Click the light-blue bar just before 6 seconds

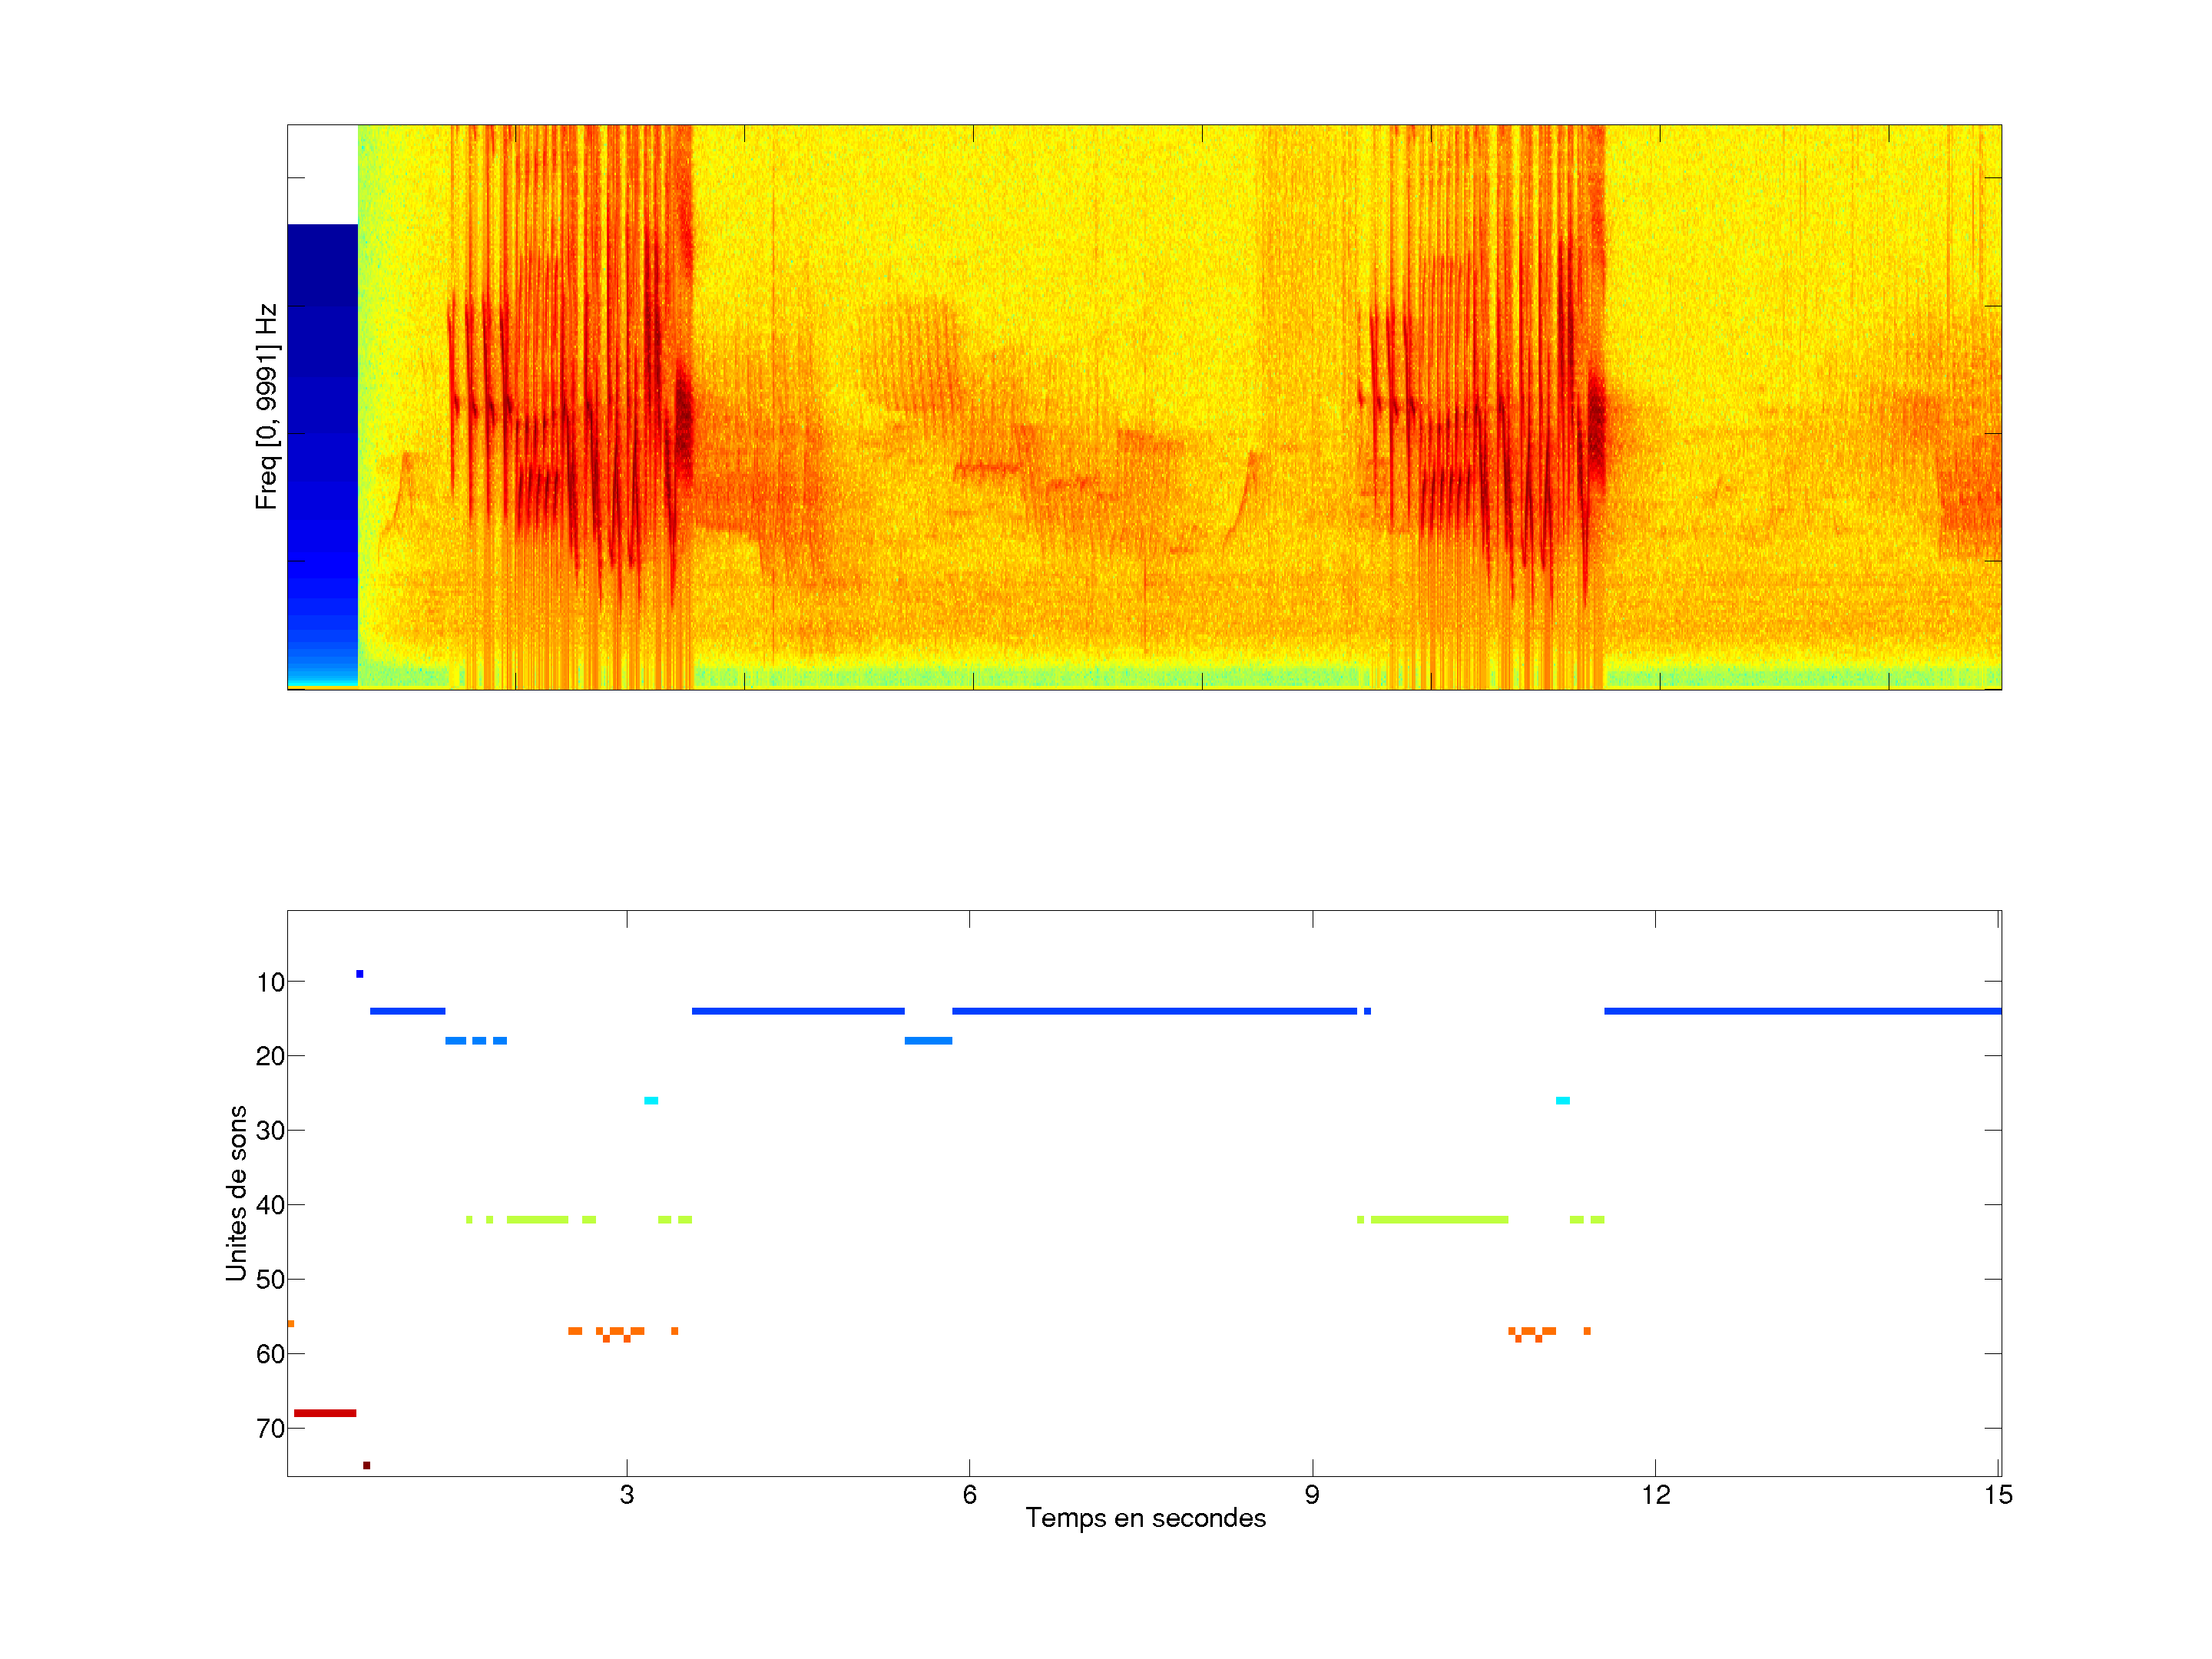coord(928,1041)
